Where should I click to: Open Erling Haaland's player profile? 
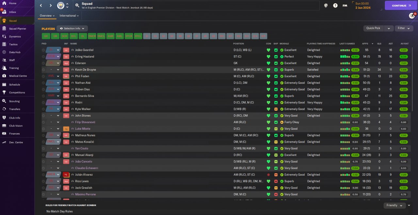pyautogui.click(x=85, y=57)
